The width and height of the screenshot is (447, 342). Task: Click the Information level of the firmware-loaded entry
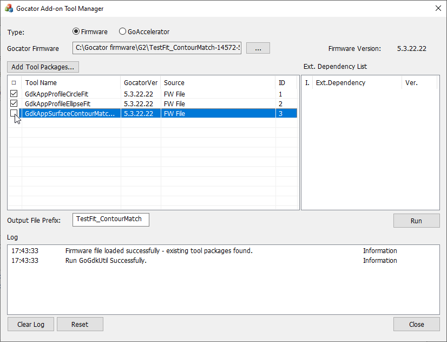click(380, 250)
